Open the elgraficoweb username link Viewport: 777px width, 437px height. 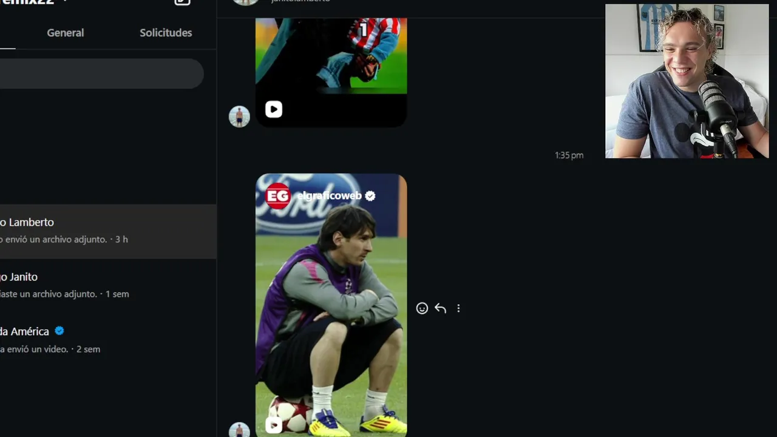point(329,195)
